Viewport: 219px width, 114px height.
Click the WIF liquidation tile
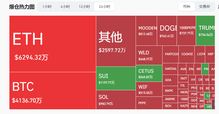point(149,89)
